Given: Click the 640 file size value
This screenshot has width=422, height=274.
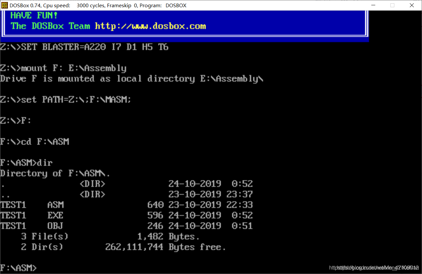Looking at the screenshot, I should [x=155, y=205].
